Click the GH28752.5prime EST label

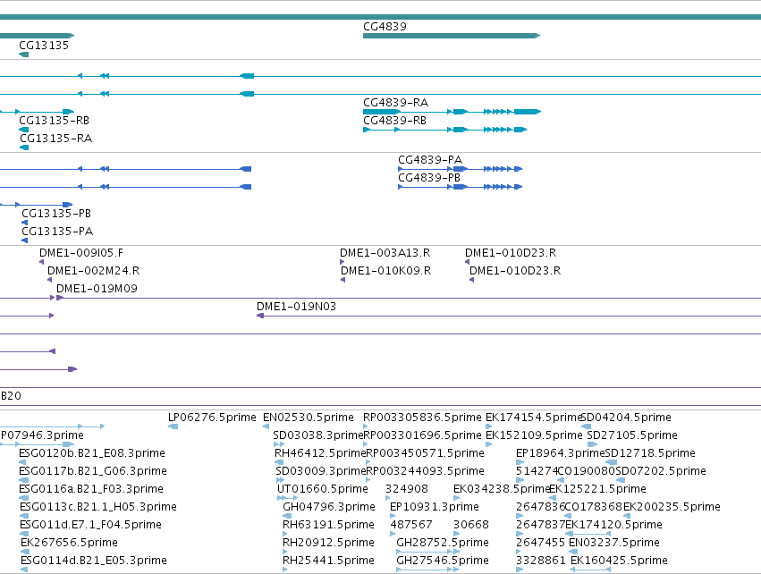click(443, 543)
